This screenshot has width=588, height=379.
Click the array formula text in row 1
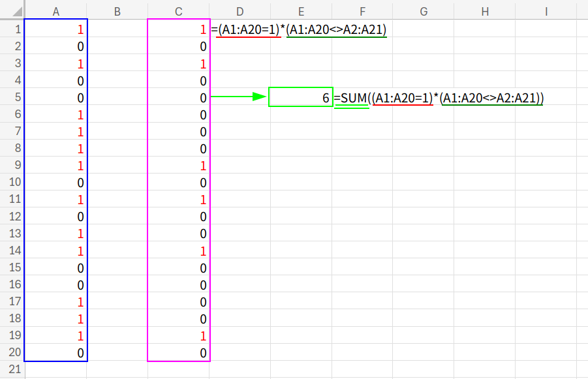[x=303, y=30]
